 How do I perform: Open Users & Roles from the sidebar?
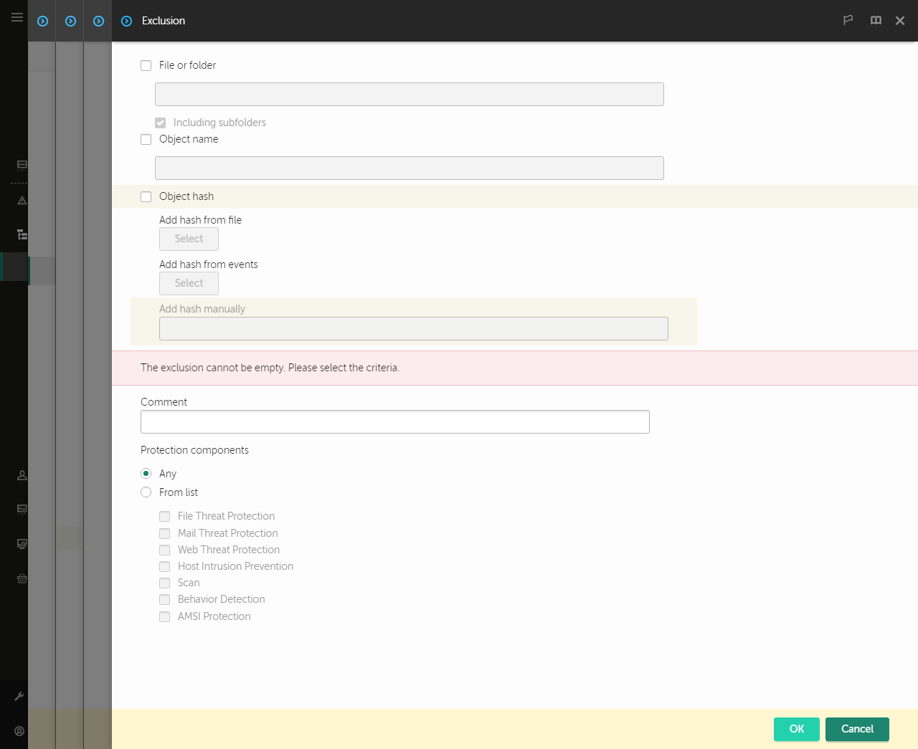point(22,475)
